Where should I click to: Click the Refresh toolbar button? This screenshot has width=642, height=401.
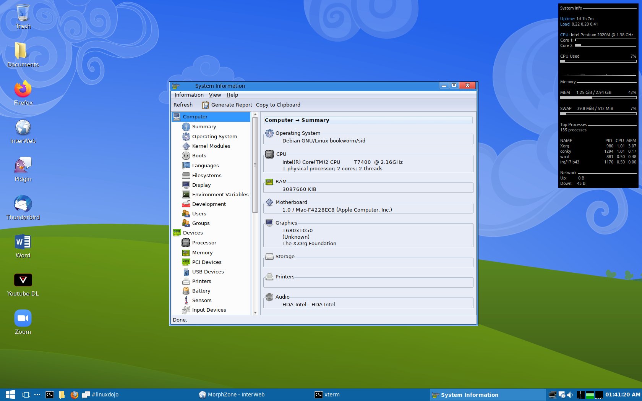183,105
